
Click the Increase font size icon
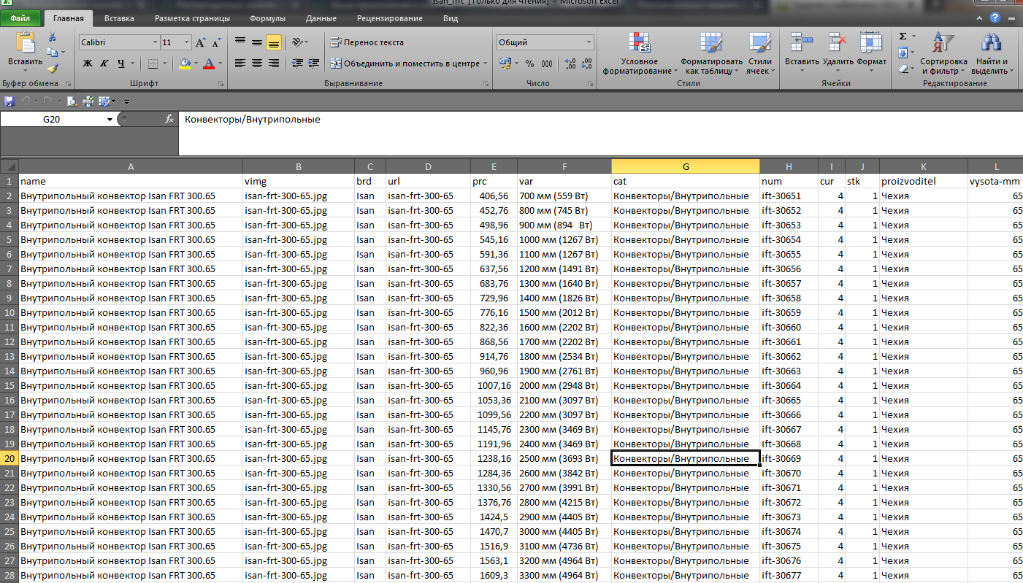pos(201,42)
